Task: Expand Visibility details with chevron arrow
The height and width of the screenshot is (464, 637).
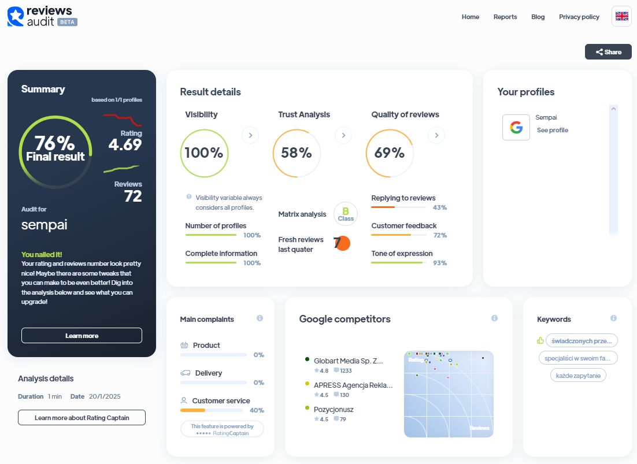Action: (x=250, y=135)
